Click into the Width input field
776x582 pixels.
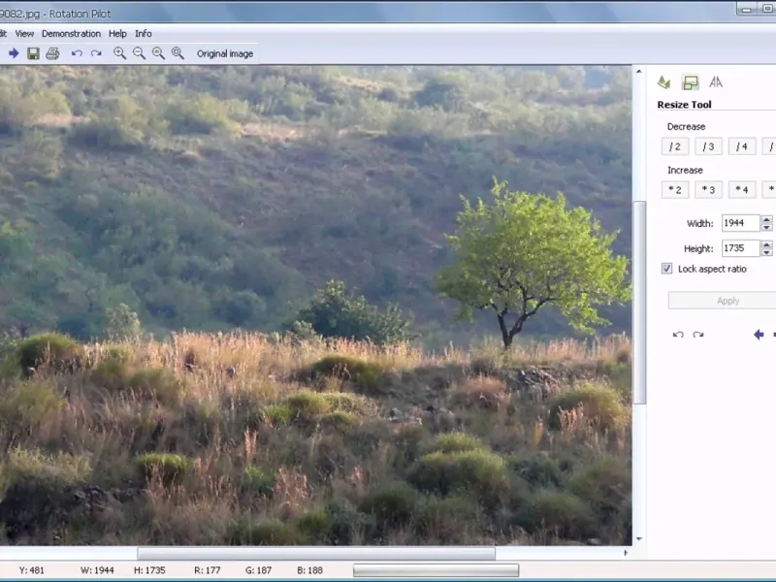741,223
